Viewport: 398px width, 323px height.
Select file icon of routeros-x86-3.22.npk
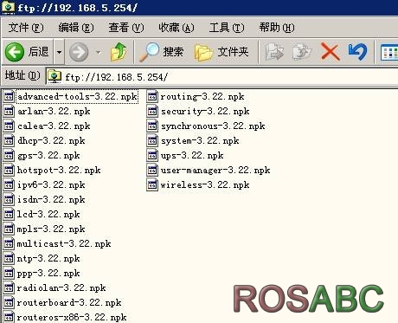click(x=9, y=317)
